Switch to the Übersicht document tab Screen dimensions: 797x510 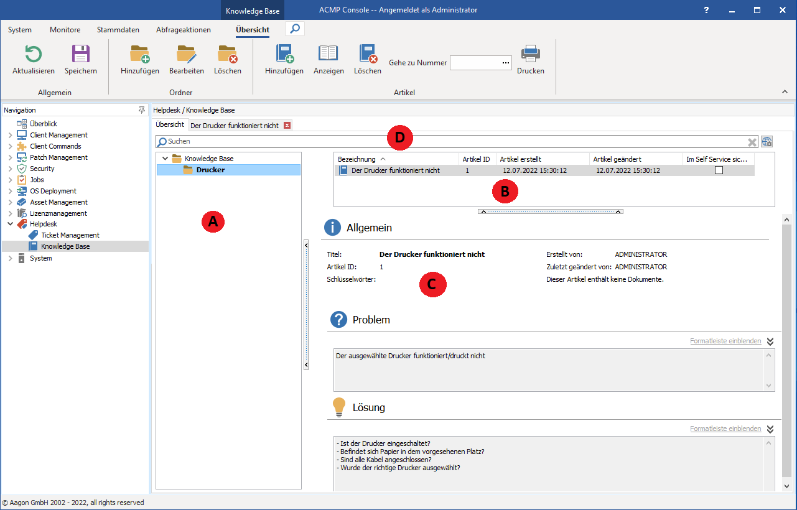tap(170, 124)
